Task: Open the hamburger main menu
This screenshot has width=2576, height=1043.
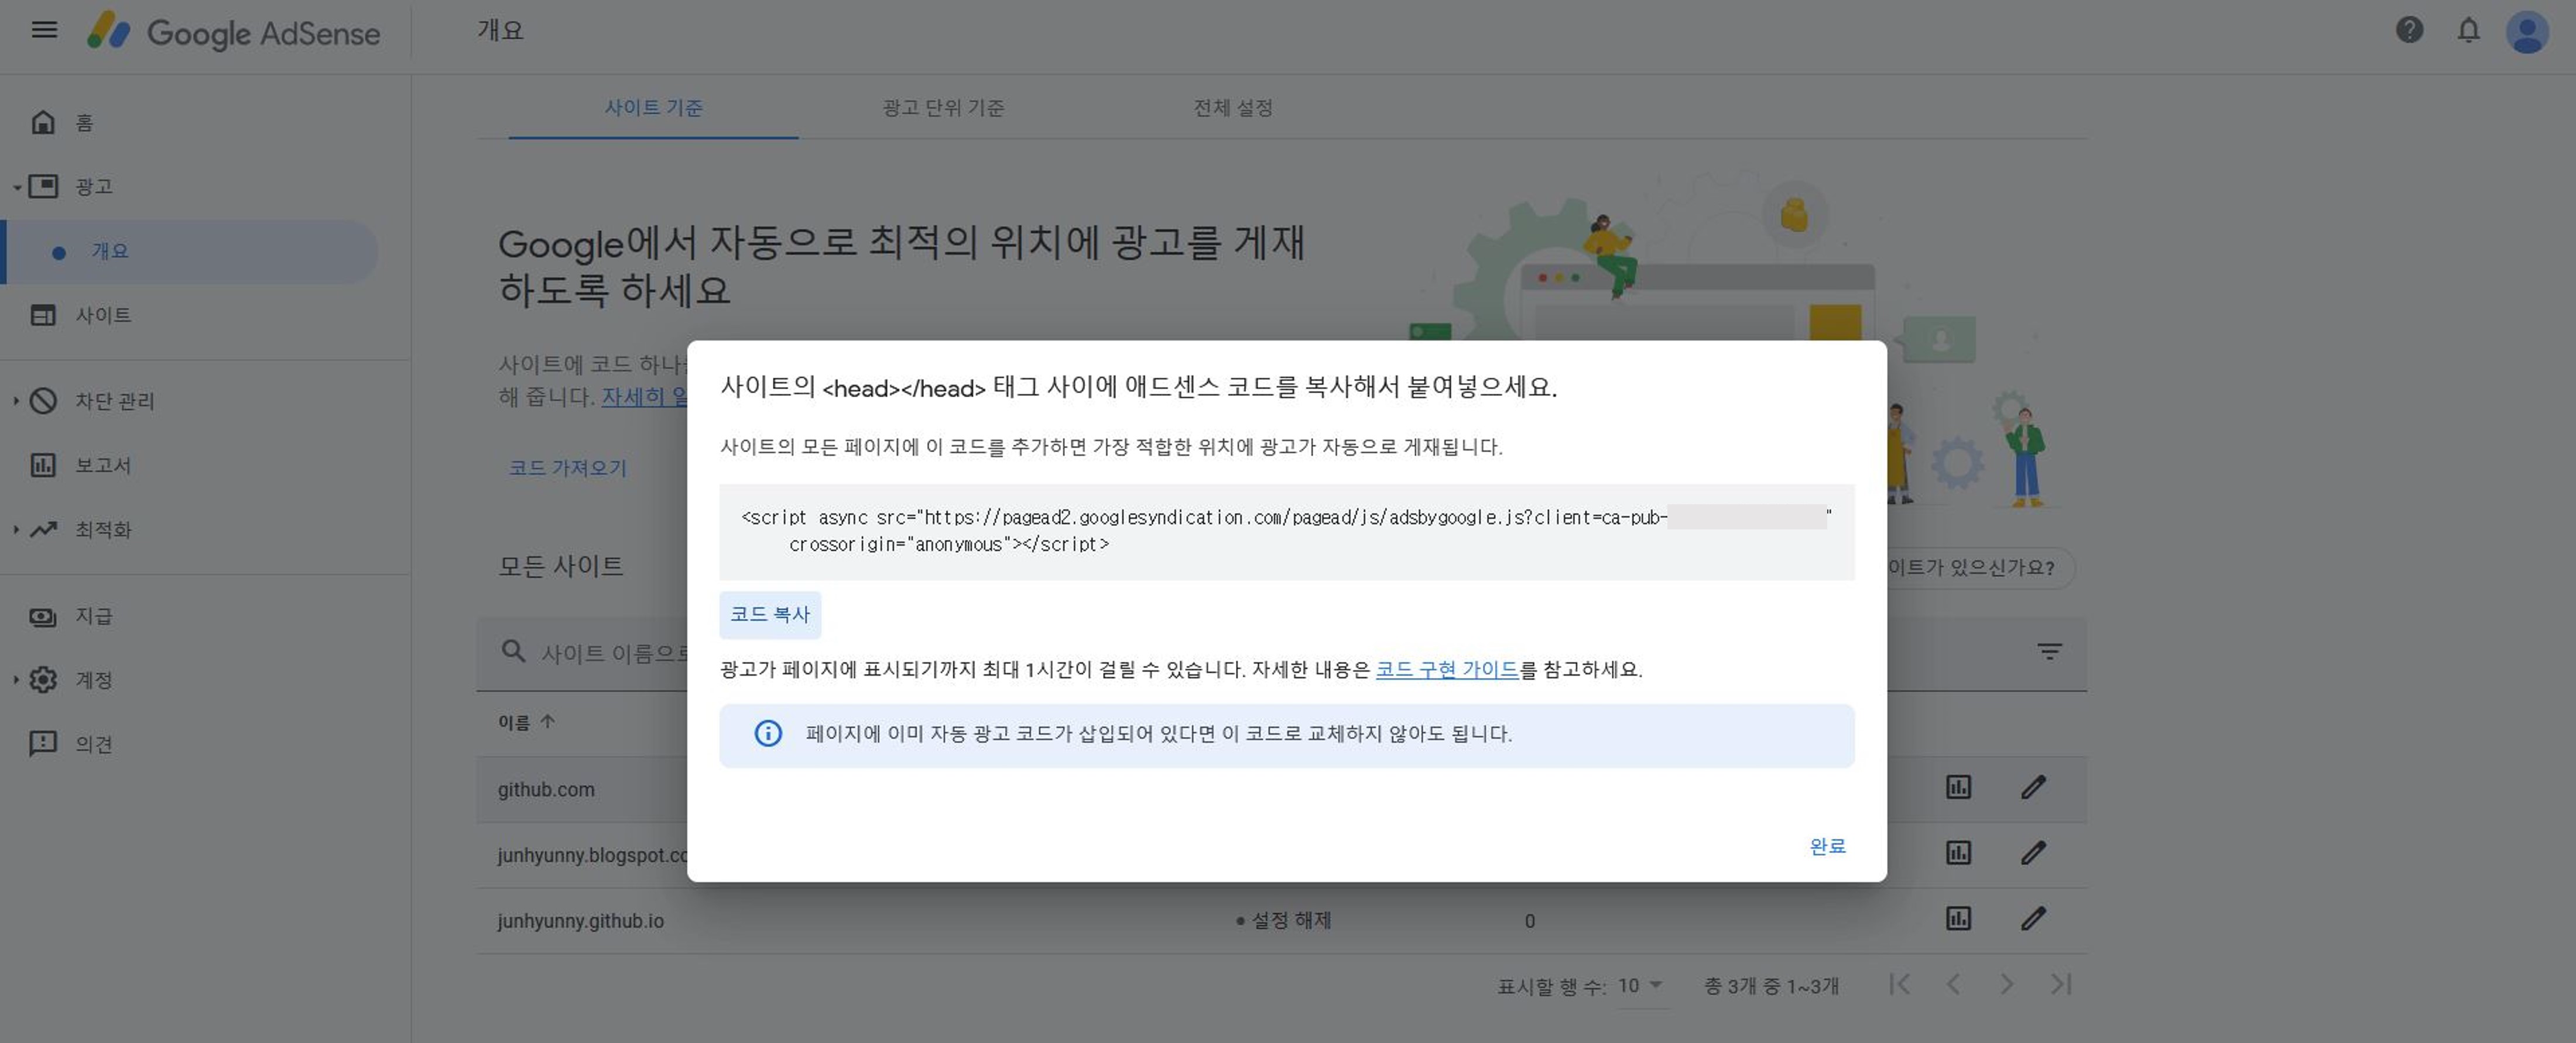Action: [x=44, y=30]
